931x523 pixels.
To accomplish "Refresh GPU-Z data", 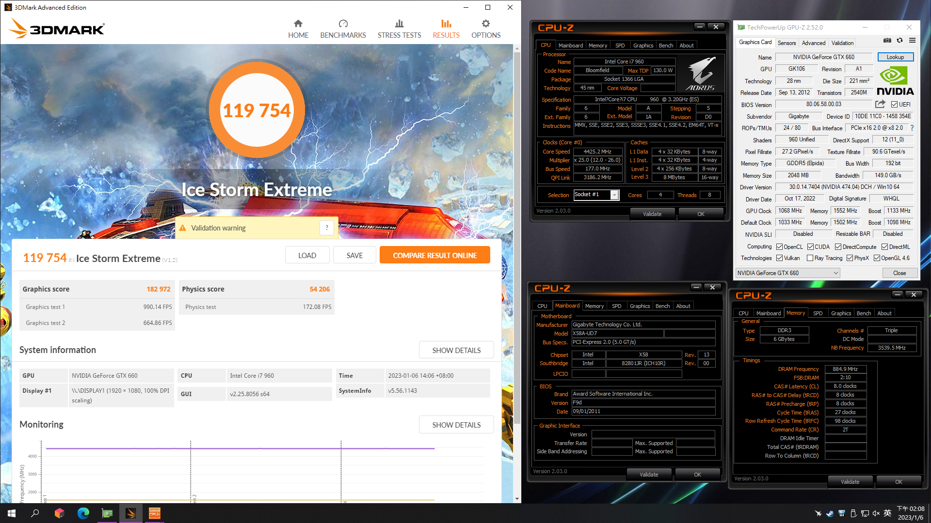I will point(899,41).
